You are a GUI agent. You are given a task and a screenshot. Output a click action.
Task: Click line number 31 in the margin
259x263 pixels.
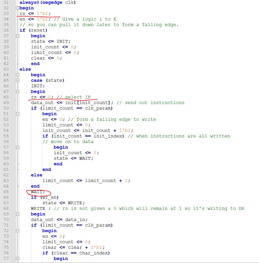coord(6,3)
